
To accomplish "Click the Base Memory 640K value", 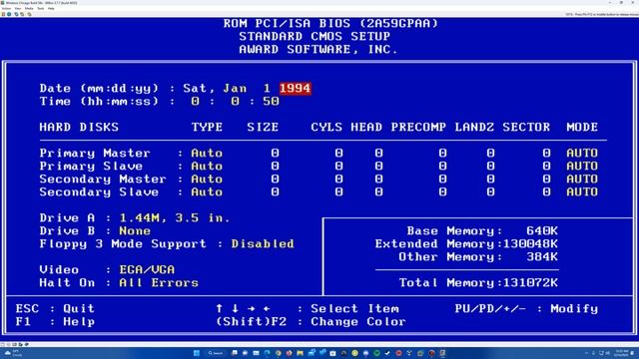I will (x=542, y=231).
